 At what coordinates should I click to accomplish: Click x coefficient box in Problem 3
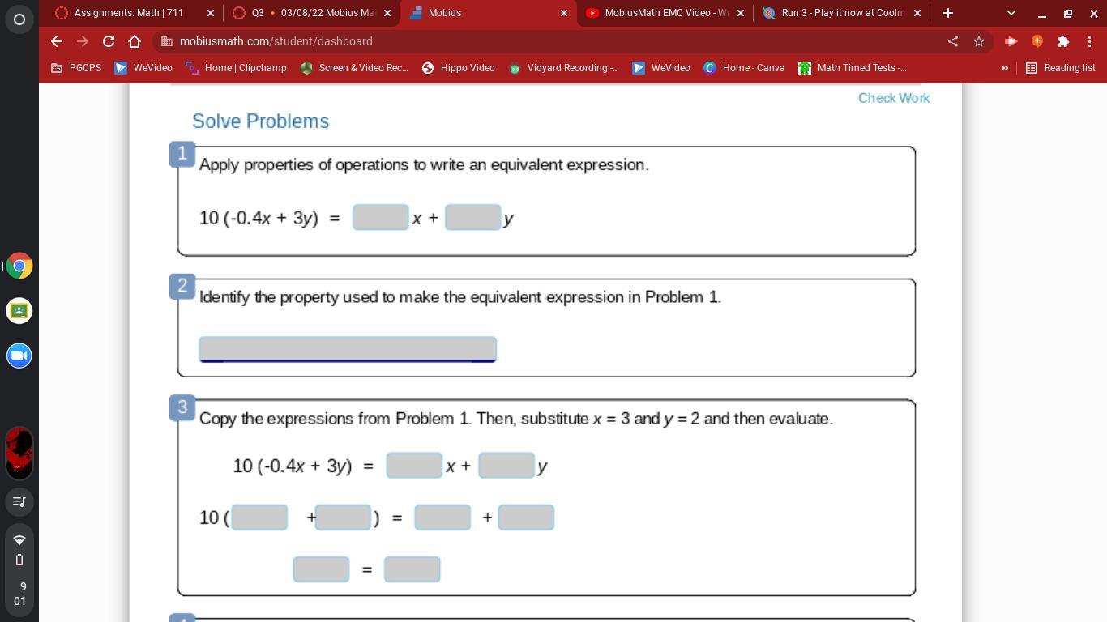click(414, 466)
